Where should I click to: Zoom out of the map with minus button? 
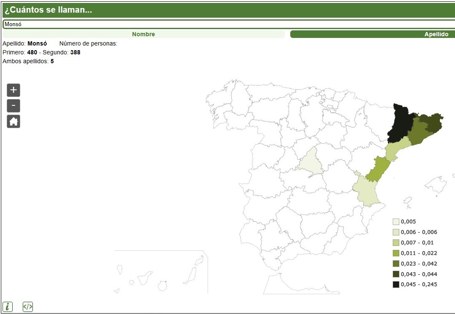[13, 105]
